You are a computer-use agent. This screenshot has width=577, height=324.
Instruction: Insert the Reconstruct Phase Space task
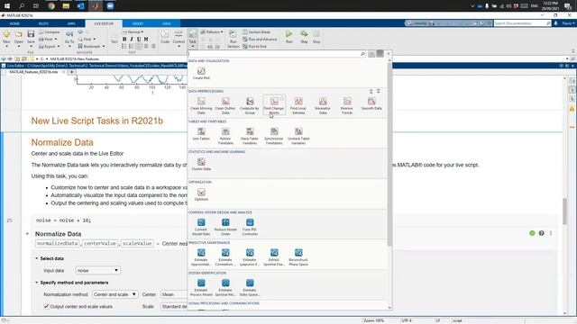pos(298,257)
